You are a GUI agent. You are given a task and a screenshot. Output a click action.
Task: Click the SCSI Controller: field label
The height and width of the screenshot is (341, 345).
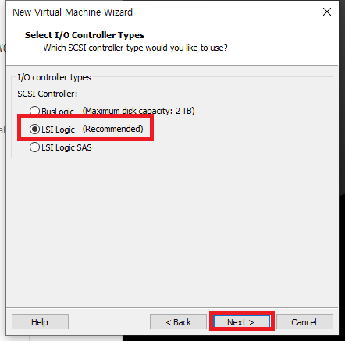click(48, 94)
